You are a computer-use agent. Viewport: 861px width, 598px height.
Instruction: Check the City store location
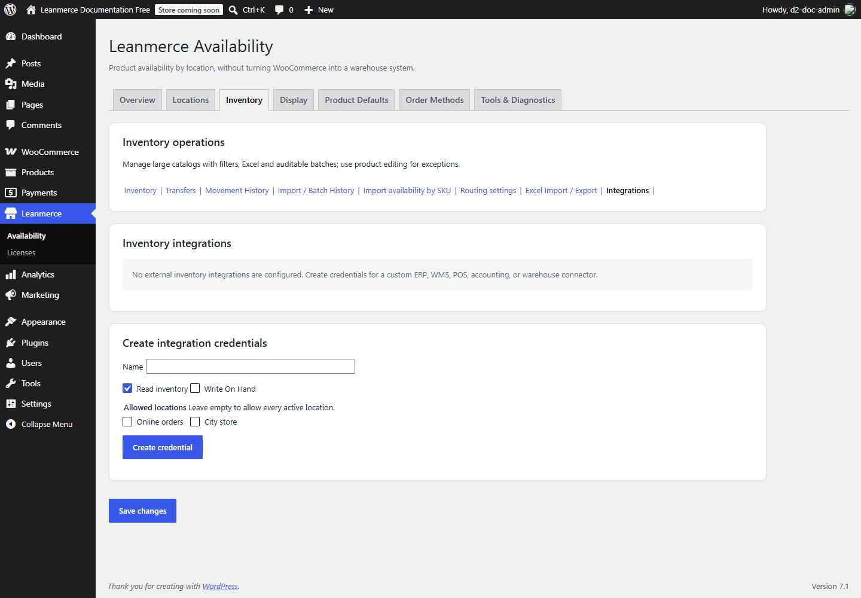195,422
